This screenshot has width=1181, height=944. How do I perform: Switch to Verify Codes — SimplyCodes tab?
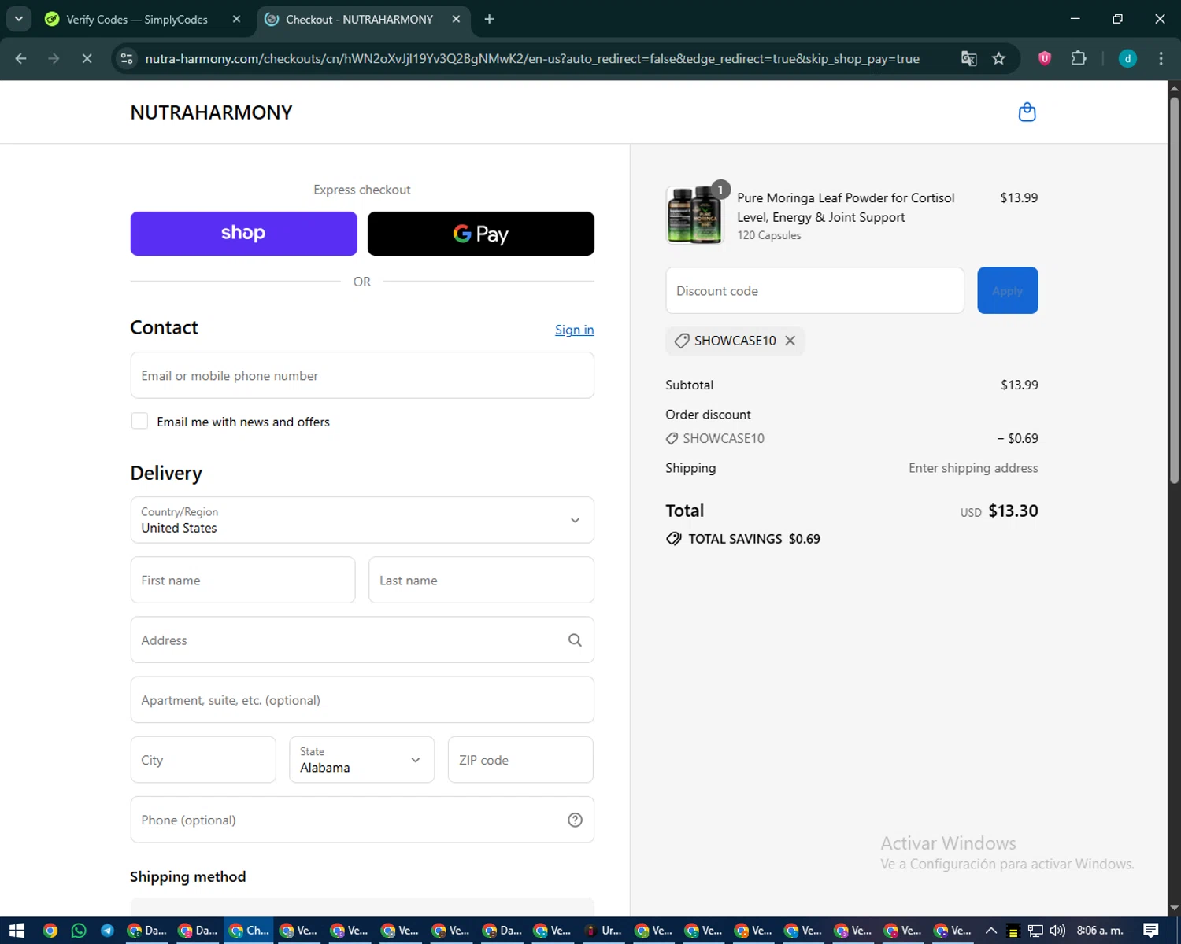coord(138,19)
